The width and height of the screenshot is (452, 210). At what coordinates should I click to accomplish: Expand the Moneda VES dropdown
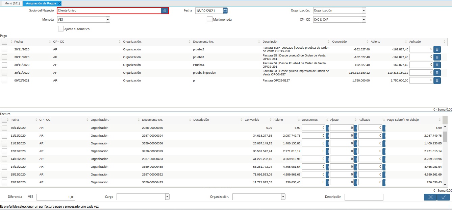point(108,20)
